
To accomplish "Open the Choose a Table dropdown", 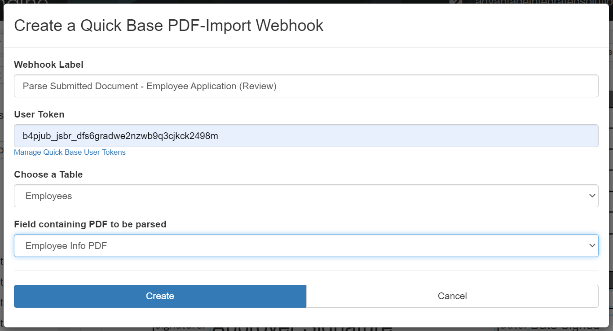I will (306, 196).
